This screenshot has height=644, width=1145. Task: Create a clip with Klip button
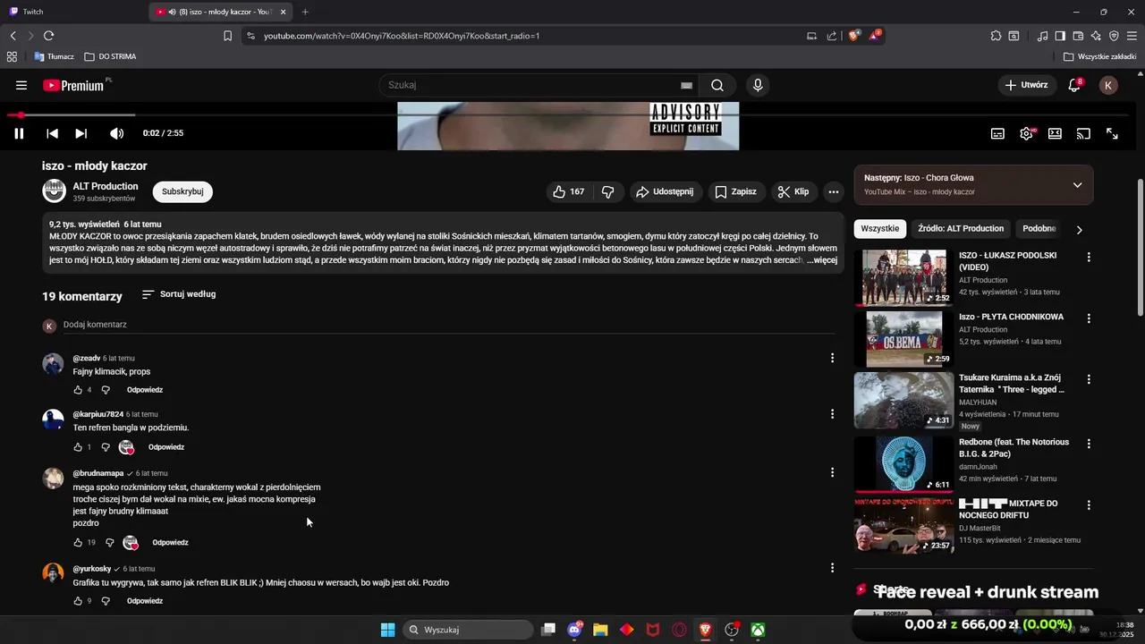click(x=793, y=191)
